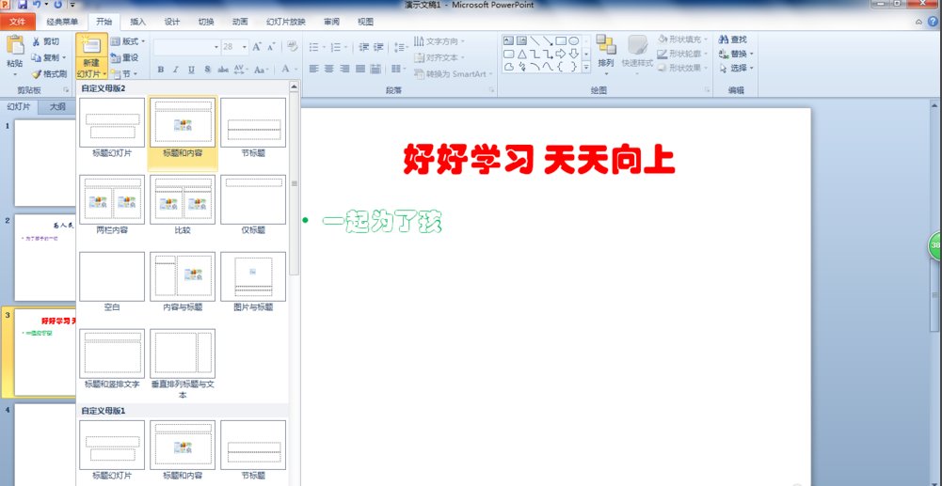
Task: Switch to Transitions (切换) tab
Action: [x=206, y=22]
